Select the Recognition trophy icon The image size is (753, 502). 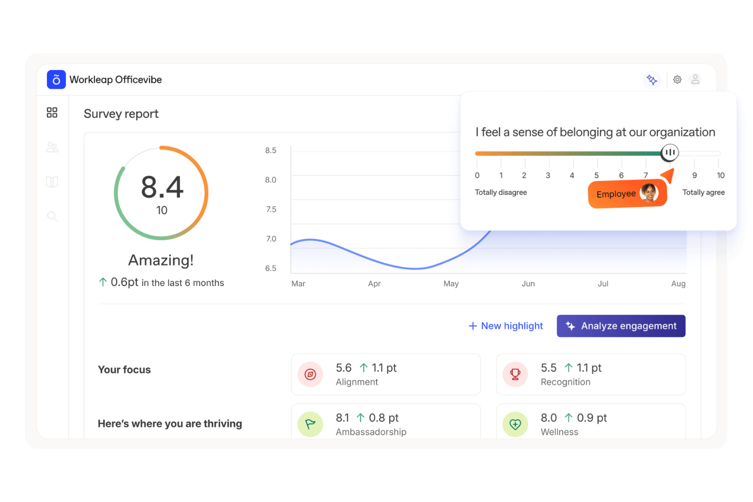[515, 374]
